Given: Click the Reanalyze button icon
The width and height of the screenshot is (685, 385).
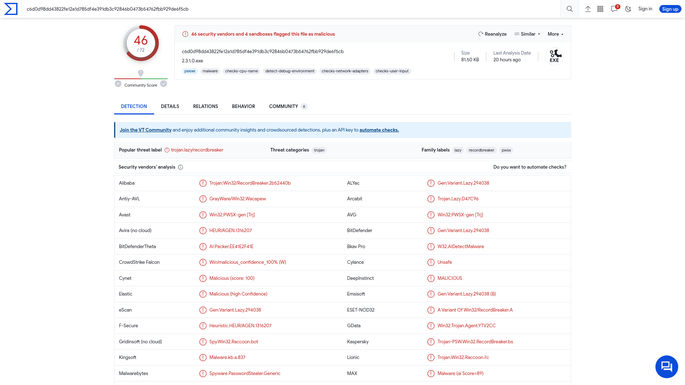Looking at the screenshot, I should (x=480, y=34).
